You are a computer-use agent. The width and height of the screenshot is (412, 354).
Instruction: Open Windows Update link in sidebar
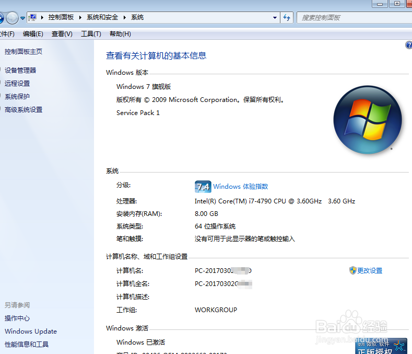click(31, 332)
